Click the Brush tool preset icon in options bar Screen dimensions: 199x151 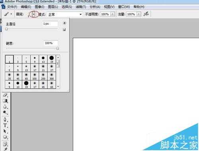[6, 14]
